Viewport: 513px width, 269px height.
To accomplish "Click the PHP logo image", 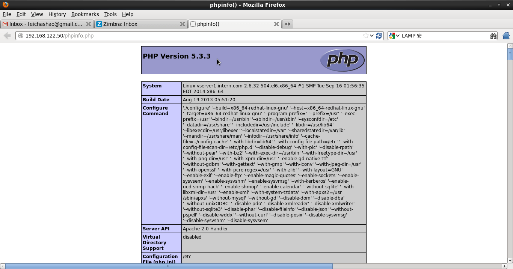I will (343, 60).
